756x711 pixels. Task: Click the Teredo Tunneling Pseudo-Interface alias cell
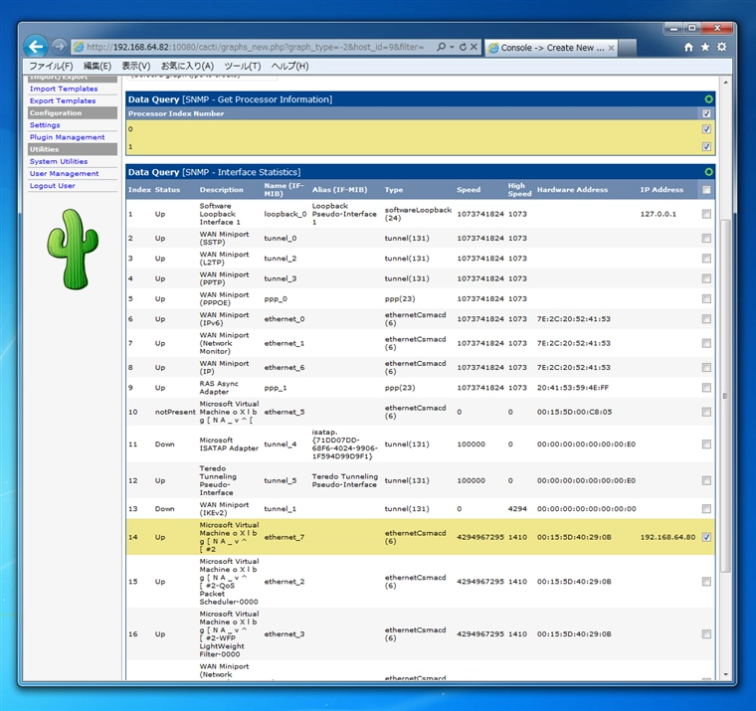[x=345, y=480]
